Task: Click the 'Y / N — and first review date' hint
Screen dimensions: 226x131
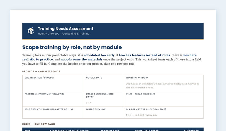Action: pos(142,115)
